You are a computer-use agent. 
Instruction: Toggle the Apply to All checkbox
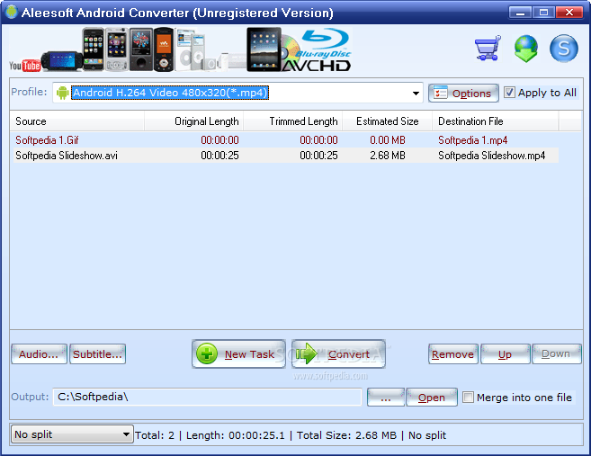[x=509, y=93]
